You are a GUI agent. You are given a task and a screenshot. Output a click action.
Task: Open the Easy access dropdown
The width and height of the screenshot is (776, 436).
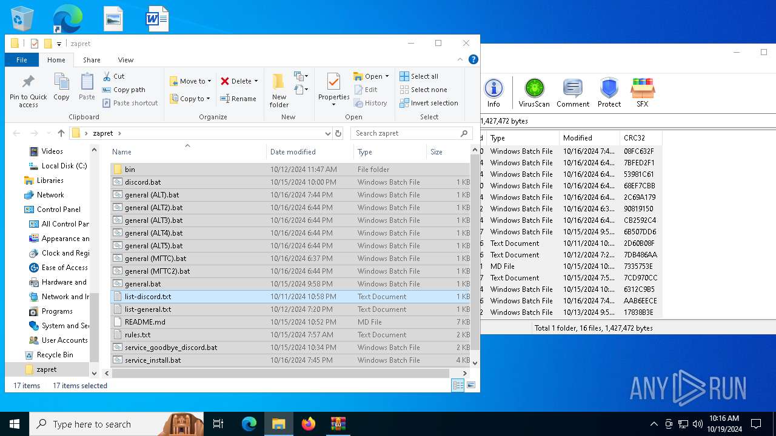[301, 90]
